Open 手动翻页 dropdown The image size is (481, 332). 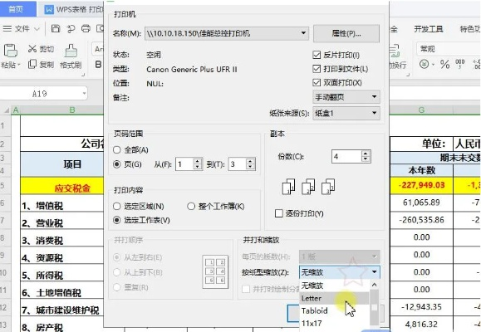346,97
